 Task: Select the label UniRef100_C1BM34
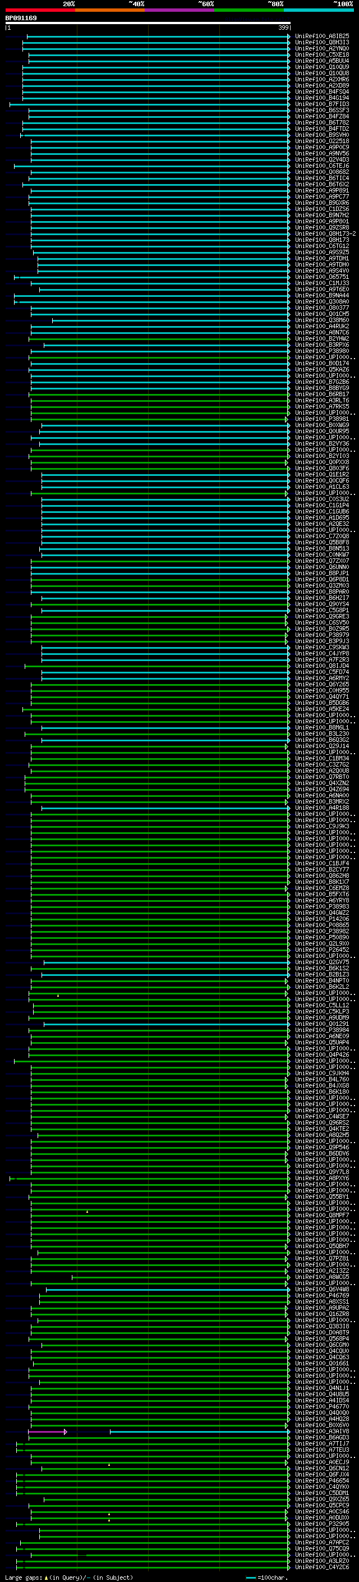coord(322,759)
